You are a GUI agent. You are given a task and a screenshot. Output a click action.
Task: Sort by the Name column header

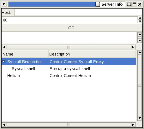[x=25, y=54]
